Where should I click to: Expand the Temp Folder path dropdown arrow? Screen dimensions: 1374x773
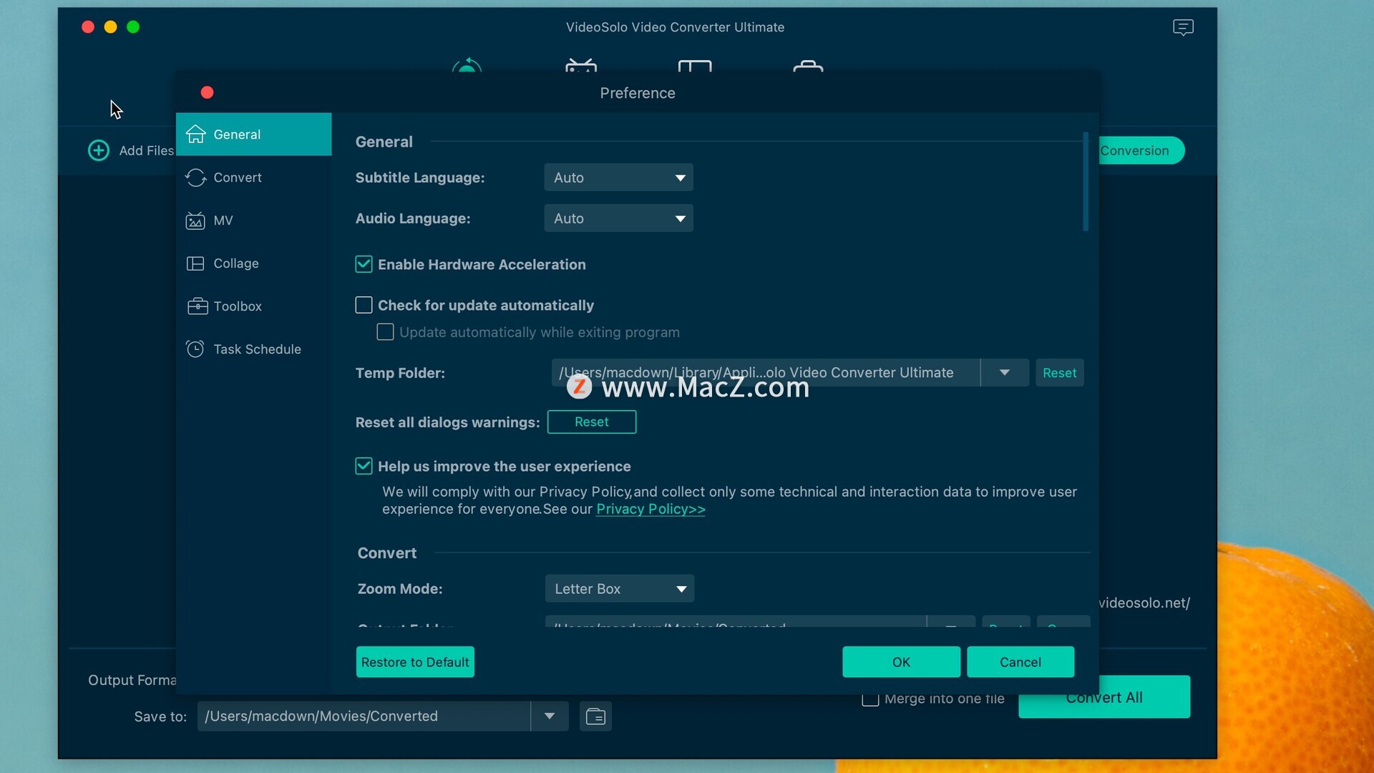pos(1004,372)
